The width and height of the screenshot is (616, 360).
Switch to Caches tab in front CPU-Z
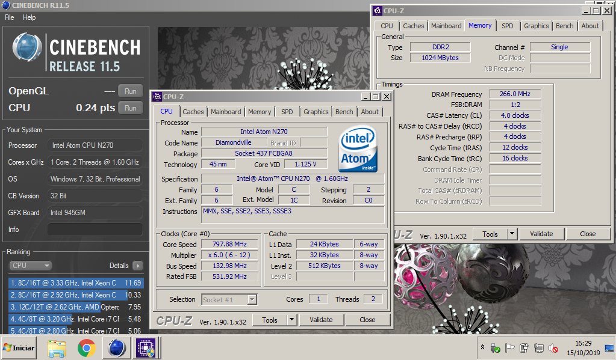pyautogui.click(x=193, y=112)
